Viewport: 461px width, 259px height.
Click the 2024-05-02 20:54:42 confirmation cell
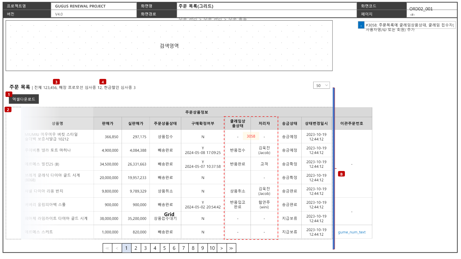click(x=203, y=205)
